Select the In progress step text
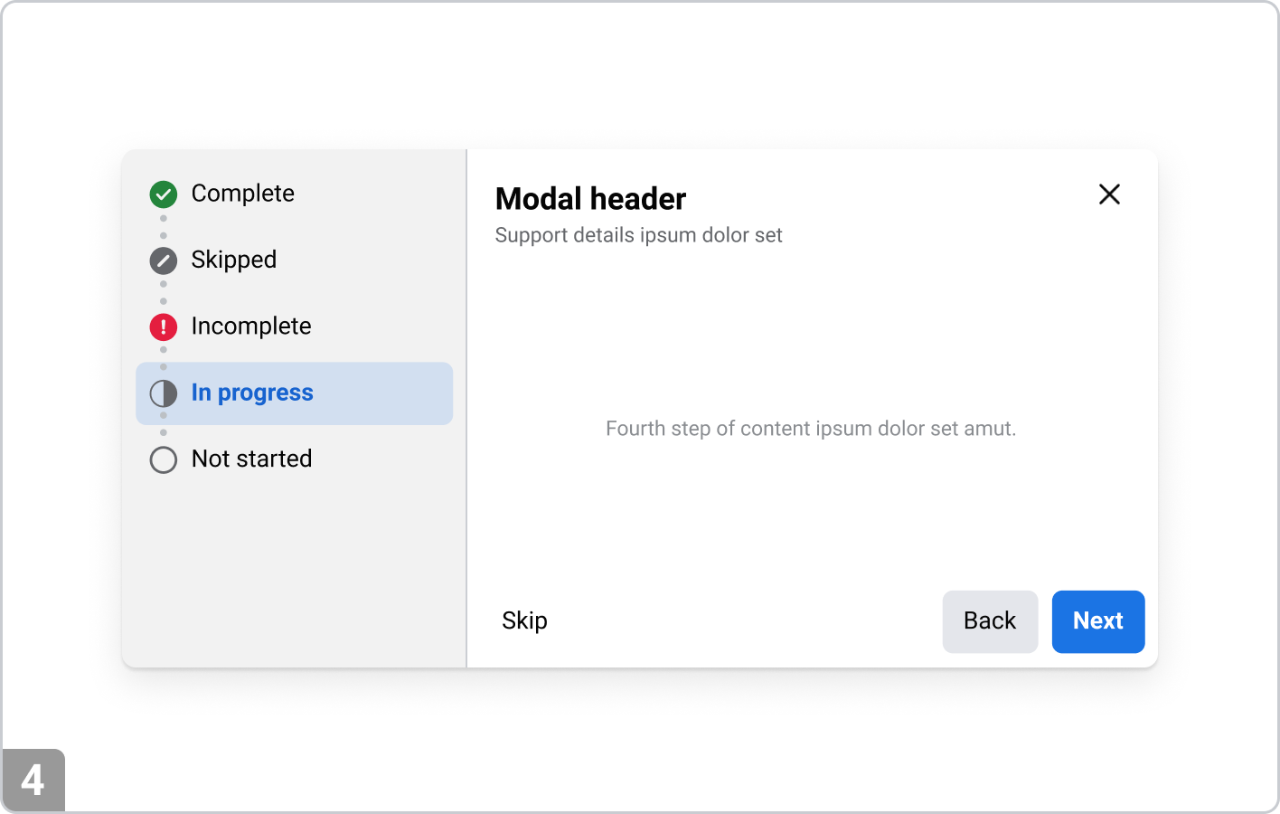This screenshot has width=1280, height=814. click(x=251, y=393)
